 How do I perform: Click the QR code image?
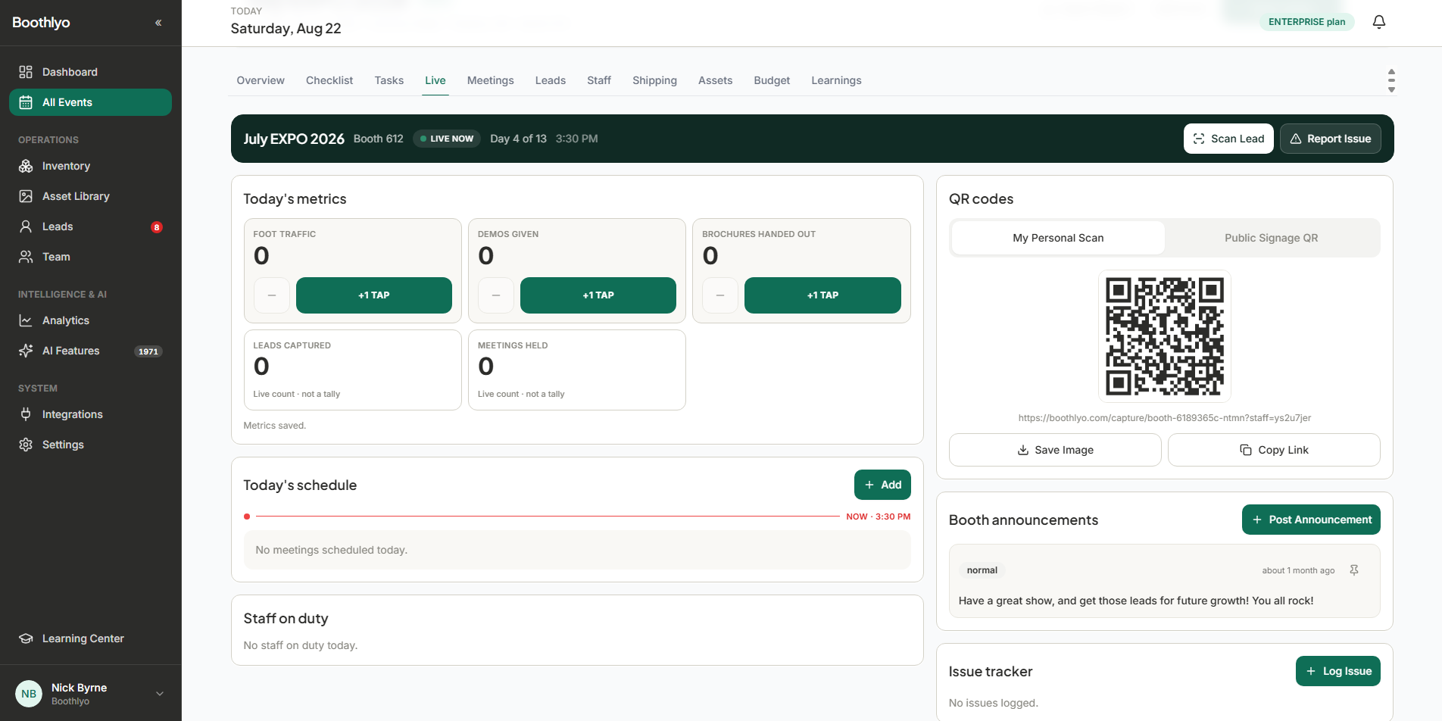[x=1165, y=336]
